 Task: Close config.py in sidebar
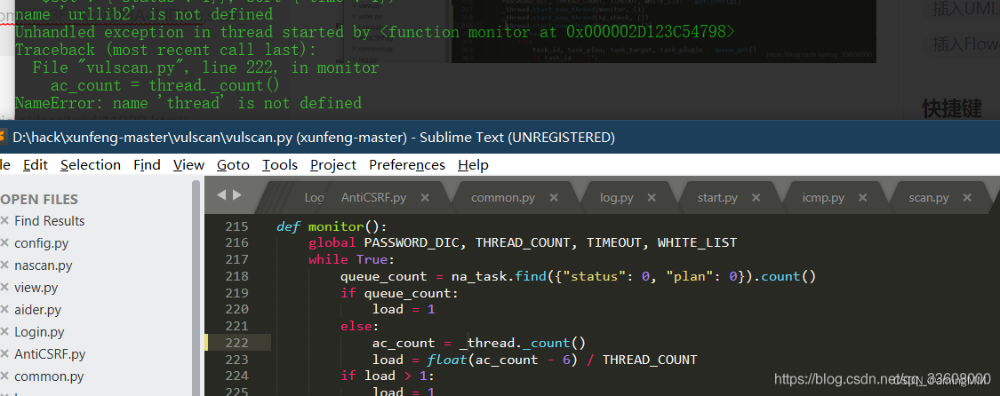click(4, 243)
